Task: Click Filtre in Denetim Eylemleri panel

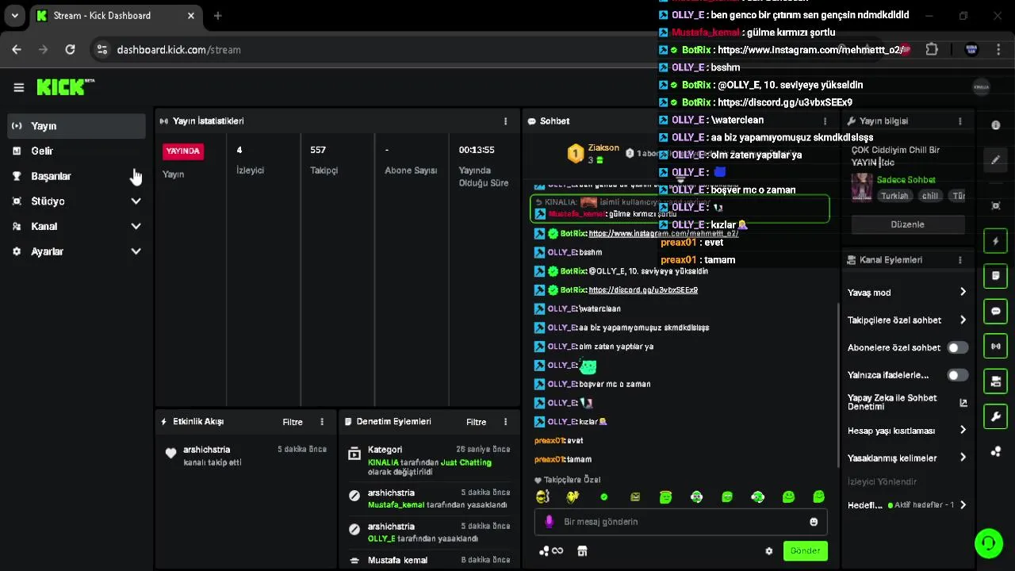Action: click(x=476, y=422)
